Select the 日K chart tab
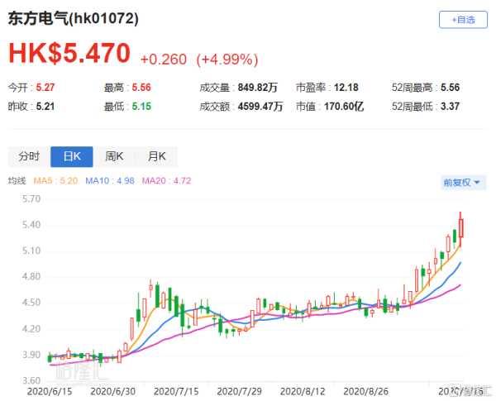The width and height of the screenshot is (496, 401). (72, 156)
